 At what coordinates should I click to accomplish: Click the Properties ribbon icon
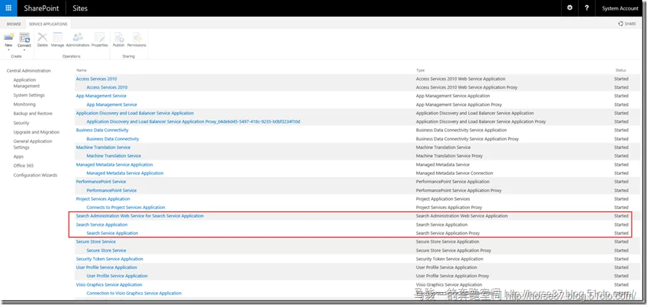[x=100, y=37]
